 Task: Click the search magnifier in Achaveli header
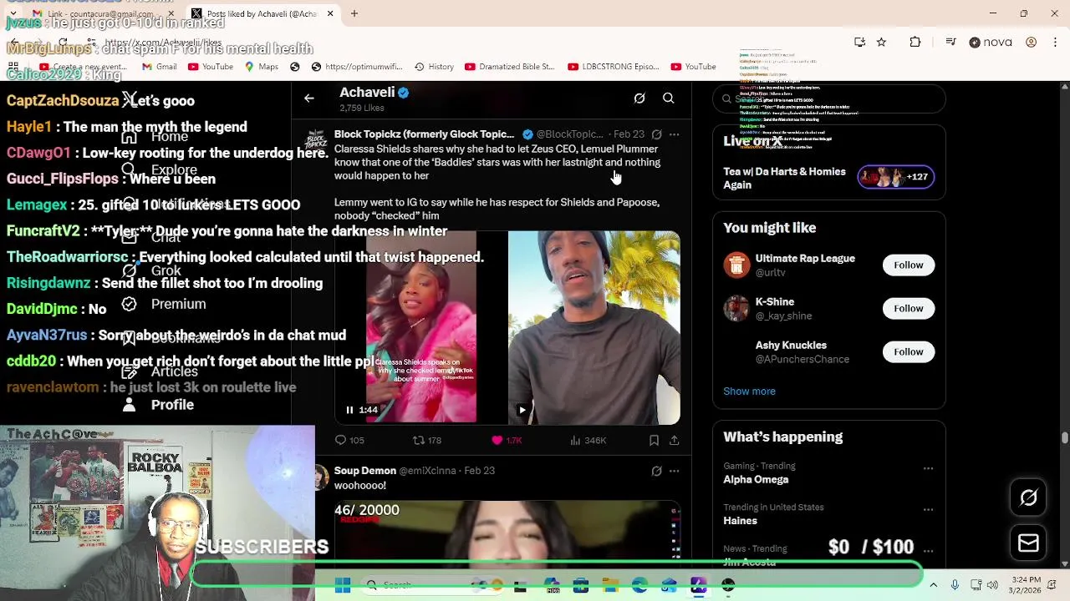click(669, 98)
